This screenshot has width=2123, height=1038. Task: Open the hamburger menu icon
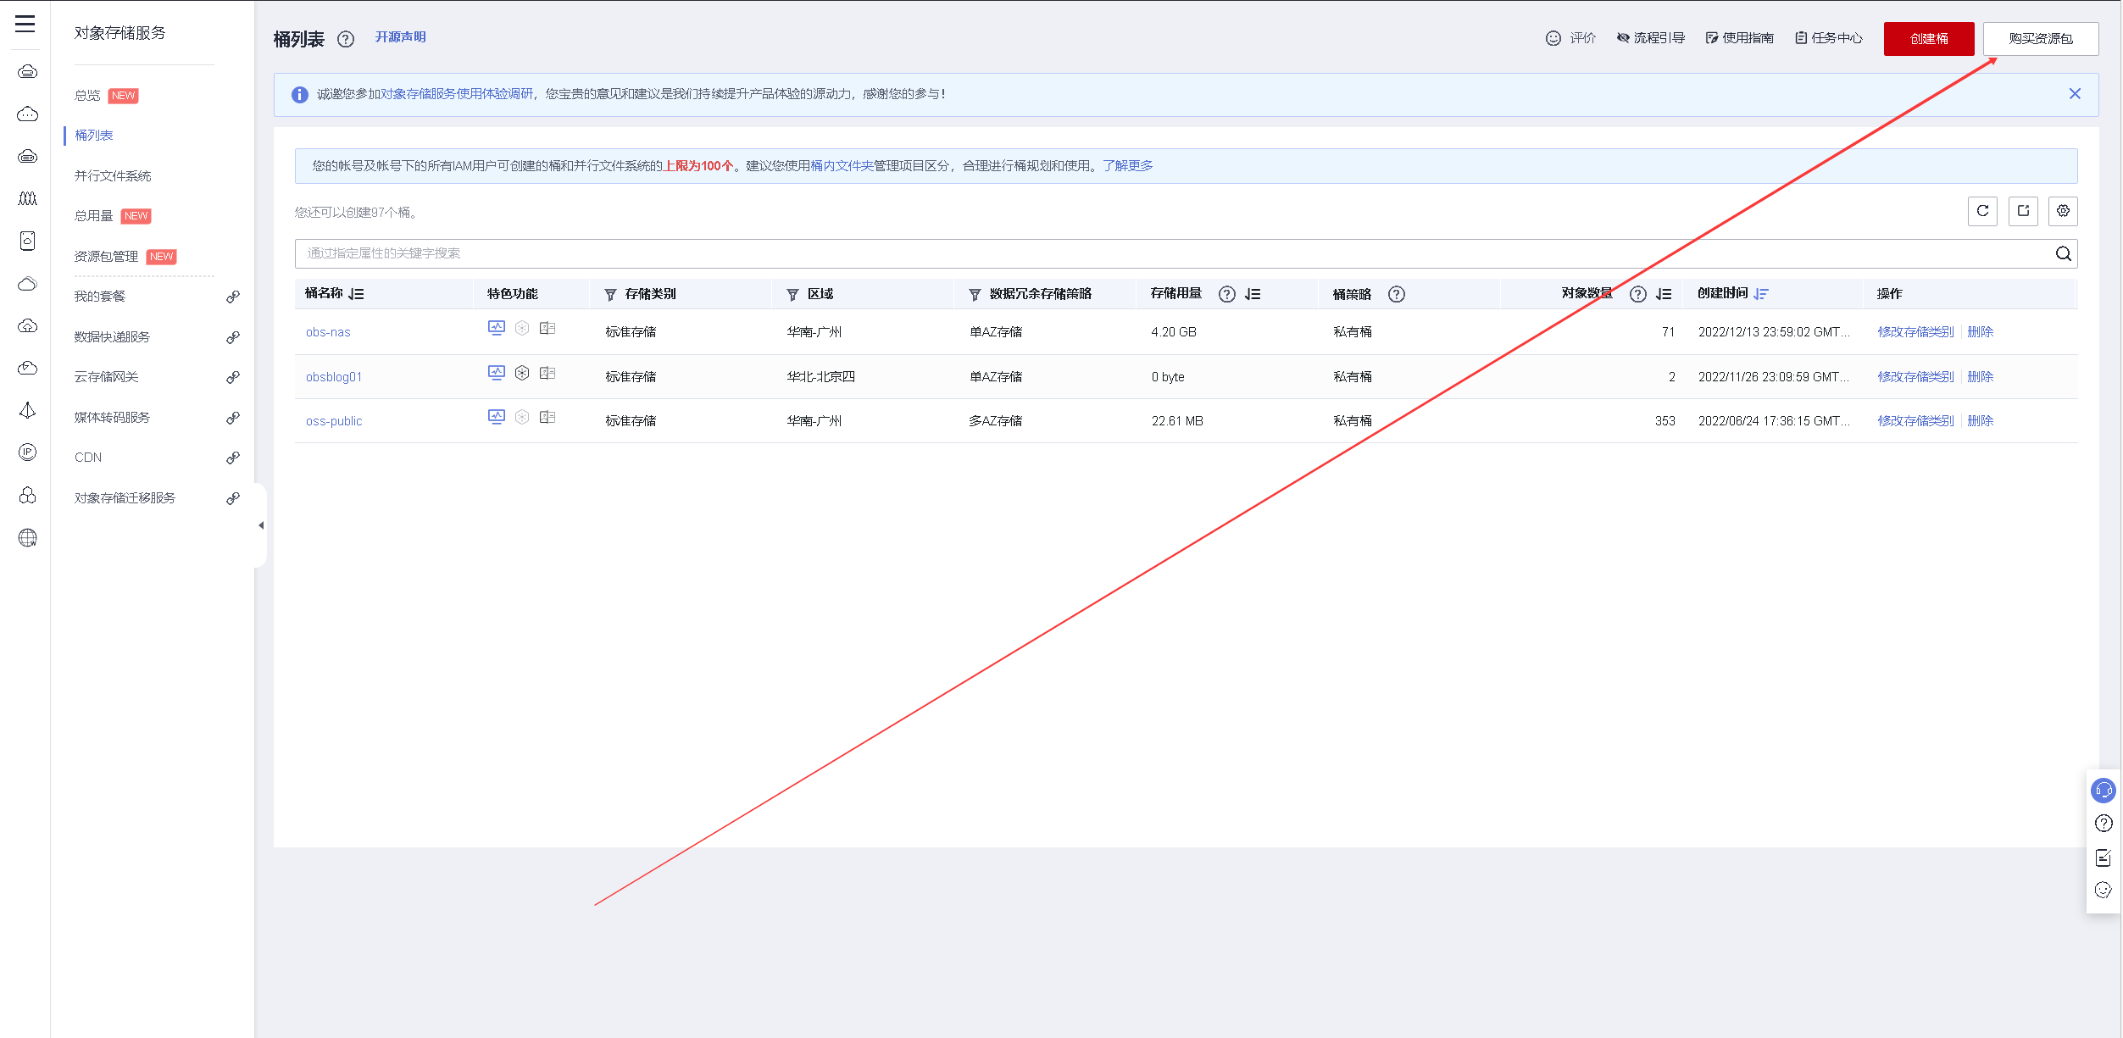tap(25, 24)
